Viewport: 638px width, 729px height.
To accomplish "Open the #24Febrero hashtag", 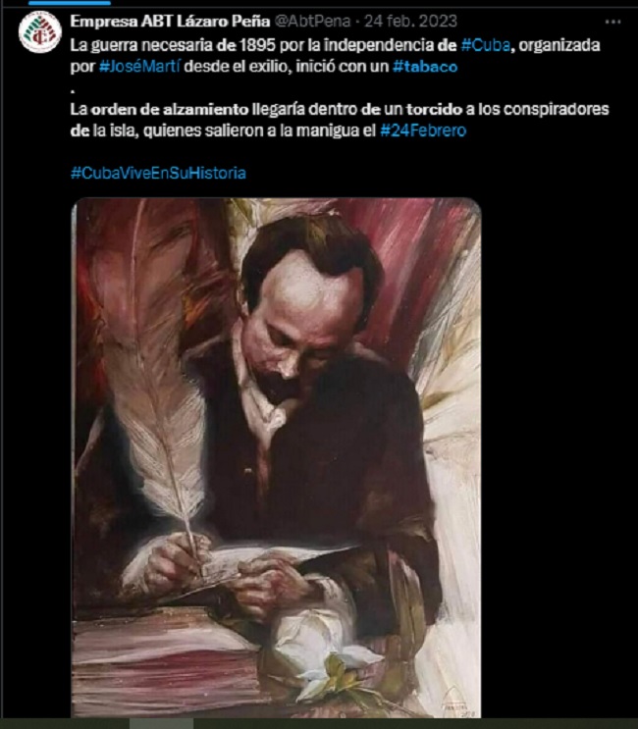I will click(x=423, y=130).
